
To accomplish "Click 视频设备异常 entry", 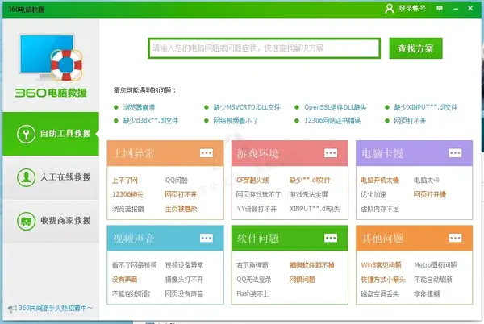I will (184, 265).
